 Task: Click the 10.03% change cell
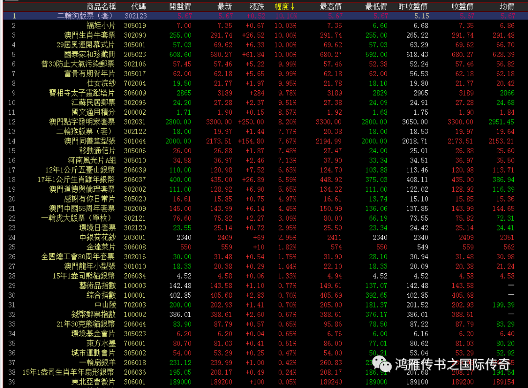point(286,25)
